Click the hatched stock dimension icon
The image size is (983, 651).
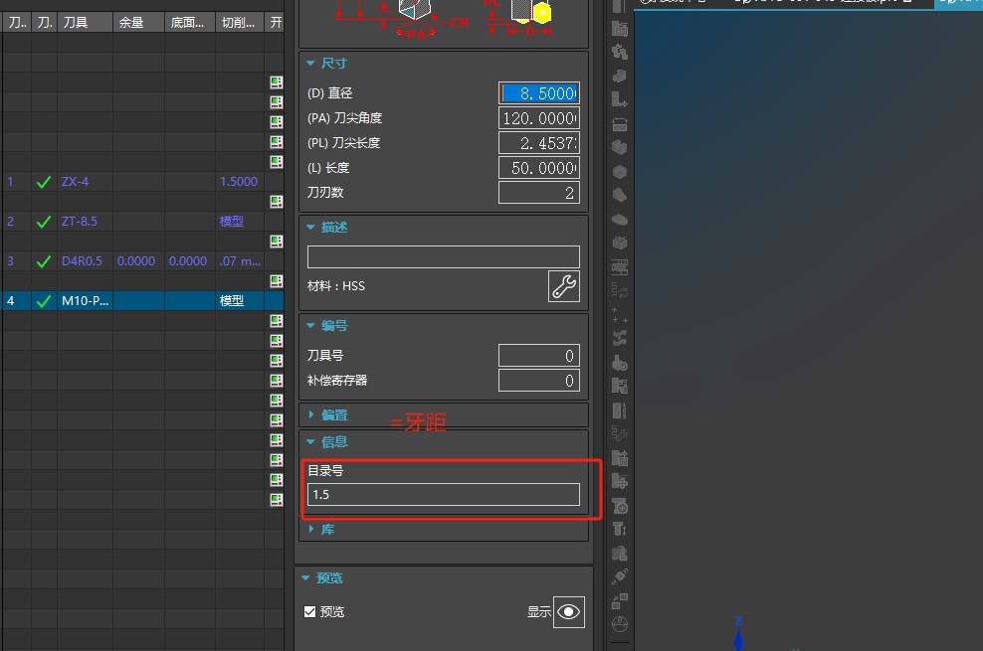point(620,124)
